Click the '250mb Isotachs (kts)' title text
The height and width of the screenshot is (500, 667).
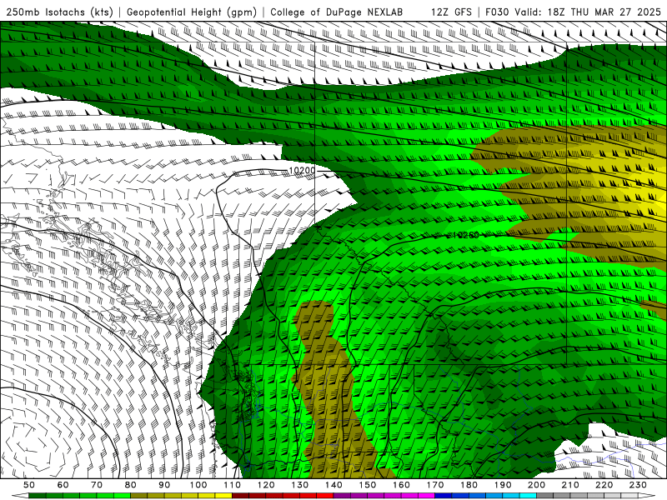pos(59,12)
